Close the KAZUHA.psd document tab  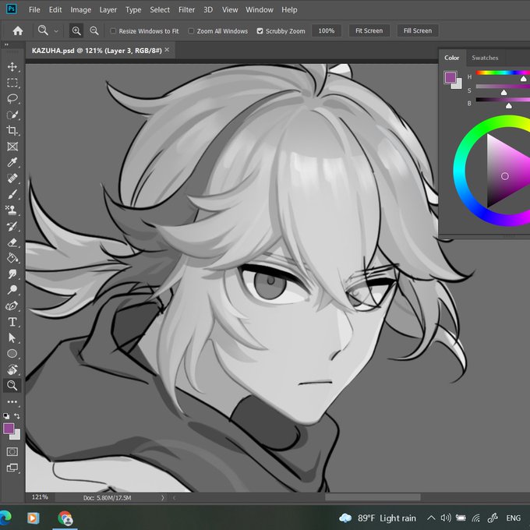(167, 50)
